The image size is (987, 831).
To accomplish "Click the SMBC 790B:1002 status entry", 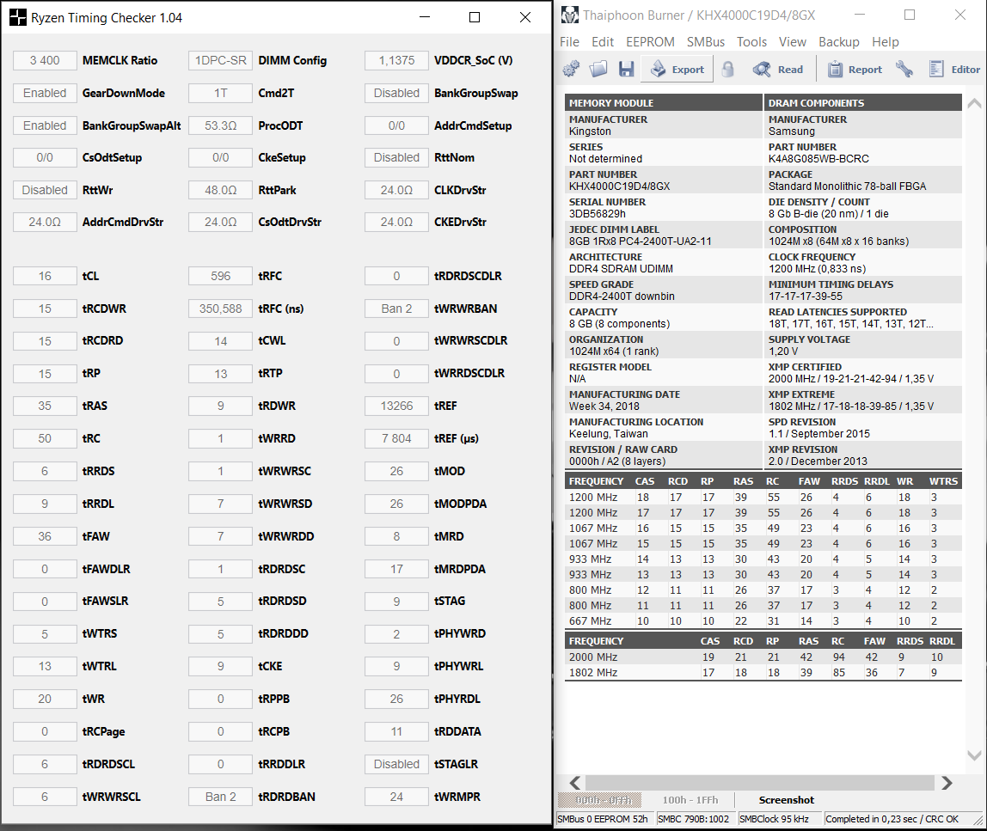I will pos(696,819).
